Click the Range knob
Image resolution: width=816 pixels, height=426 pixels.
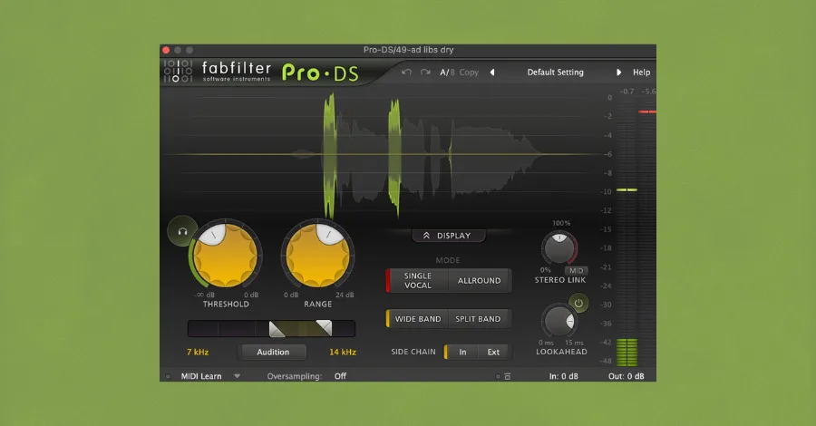pyautogui.click(x=317, y=256)
